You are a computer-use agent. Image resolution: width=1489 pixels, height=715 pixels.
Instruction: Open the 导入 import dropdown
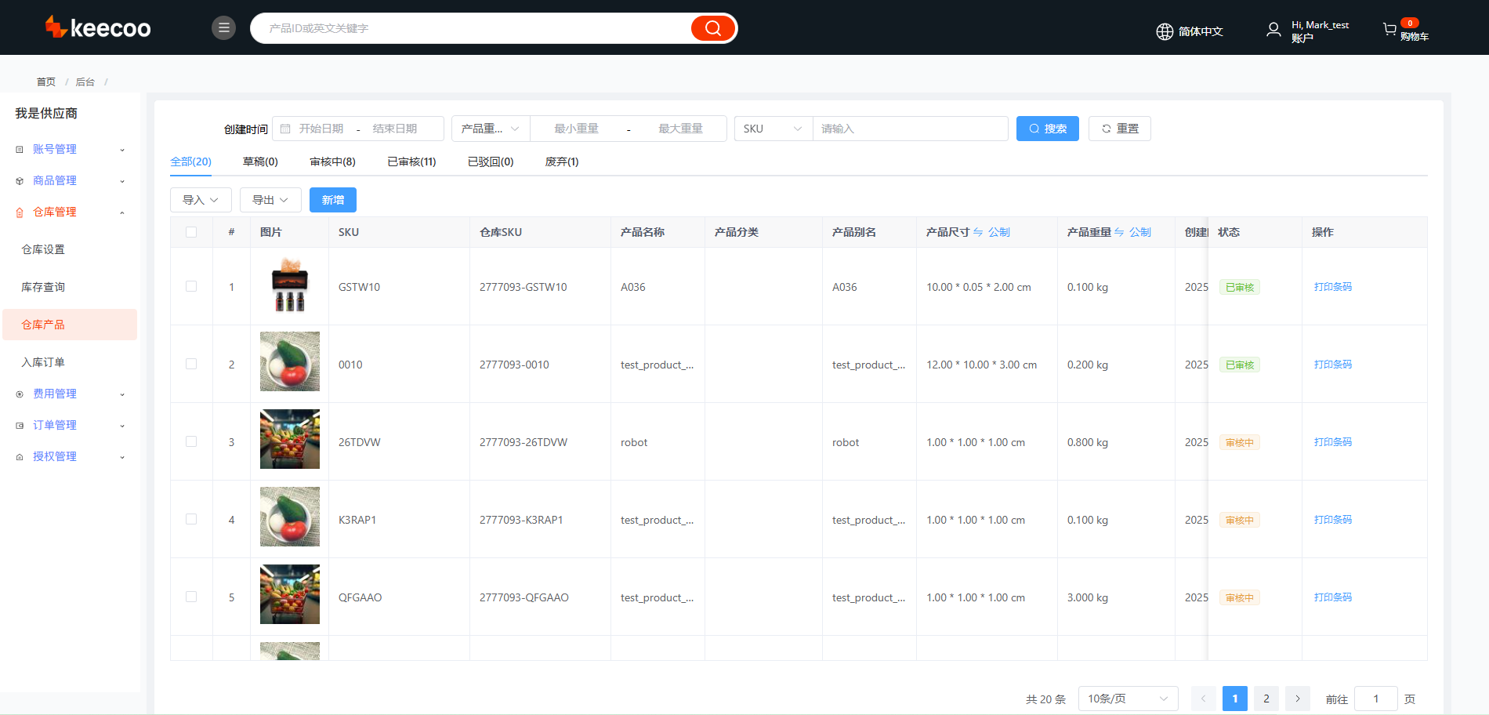tap(201, 200)
